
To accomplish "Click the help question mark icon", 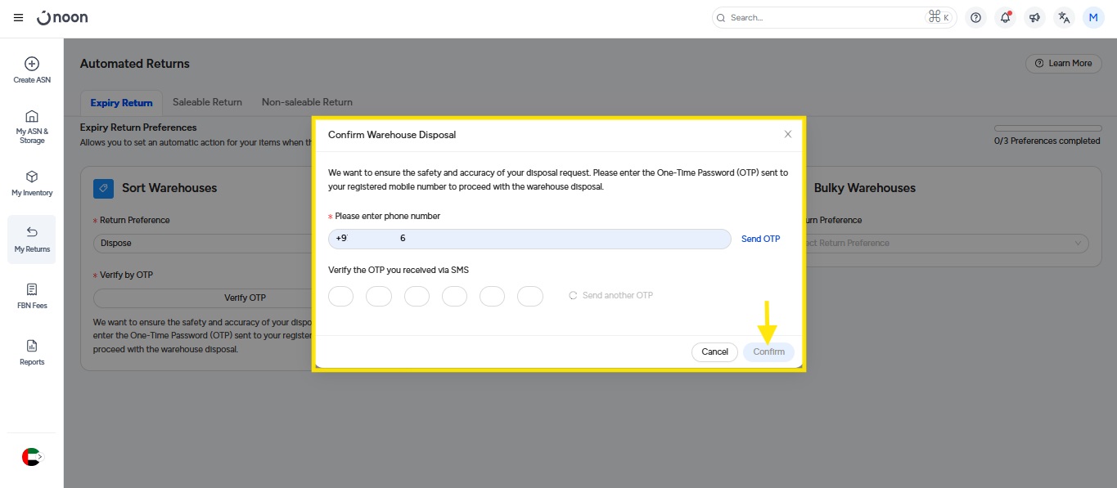I will click(975, 17).
